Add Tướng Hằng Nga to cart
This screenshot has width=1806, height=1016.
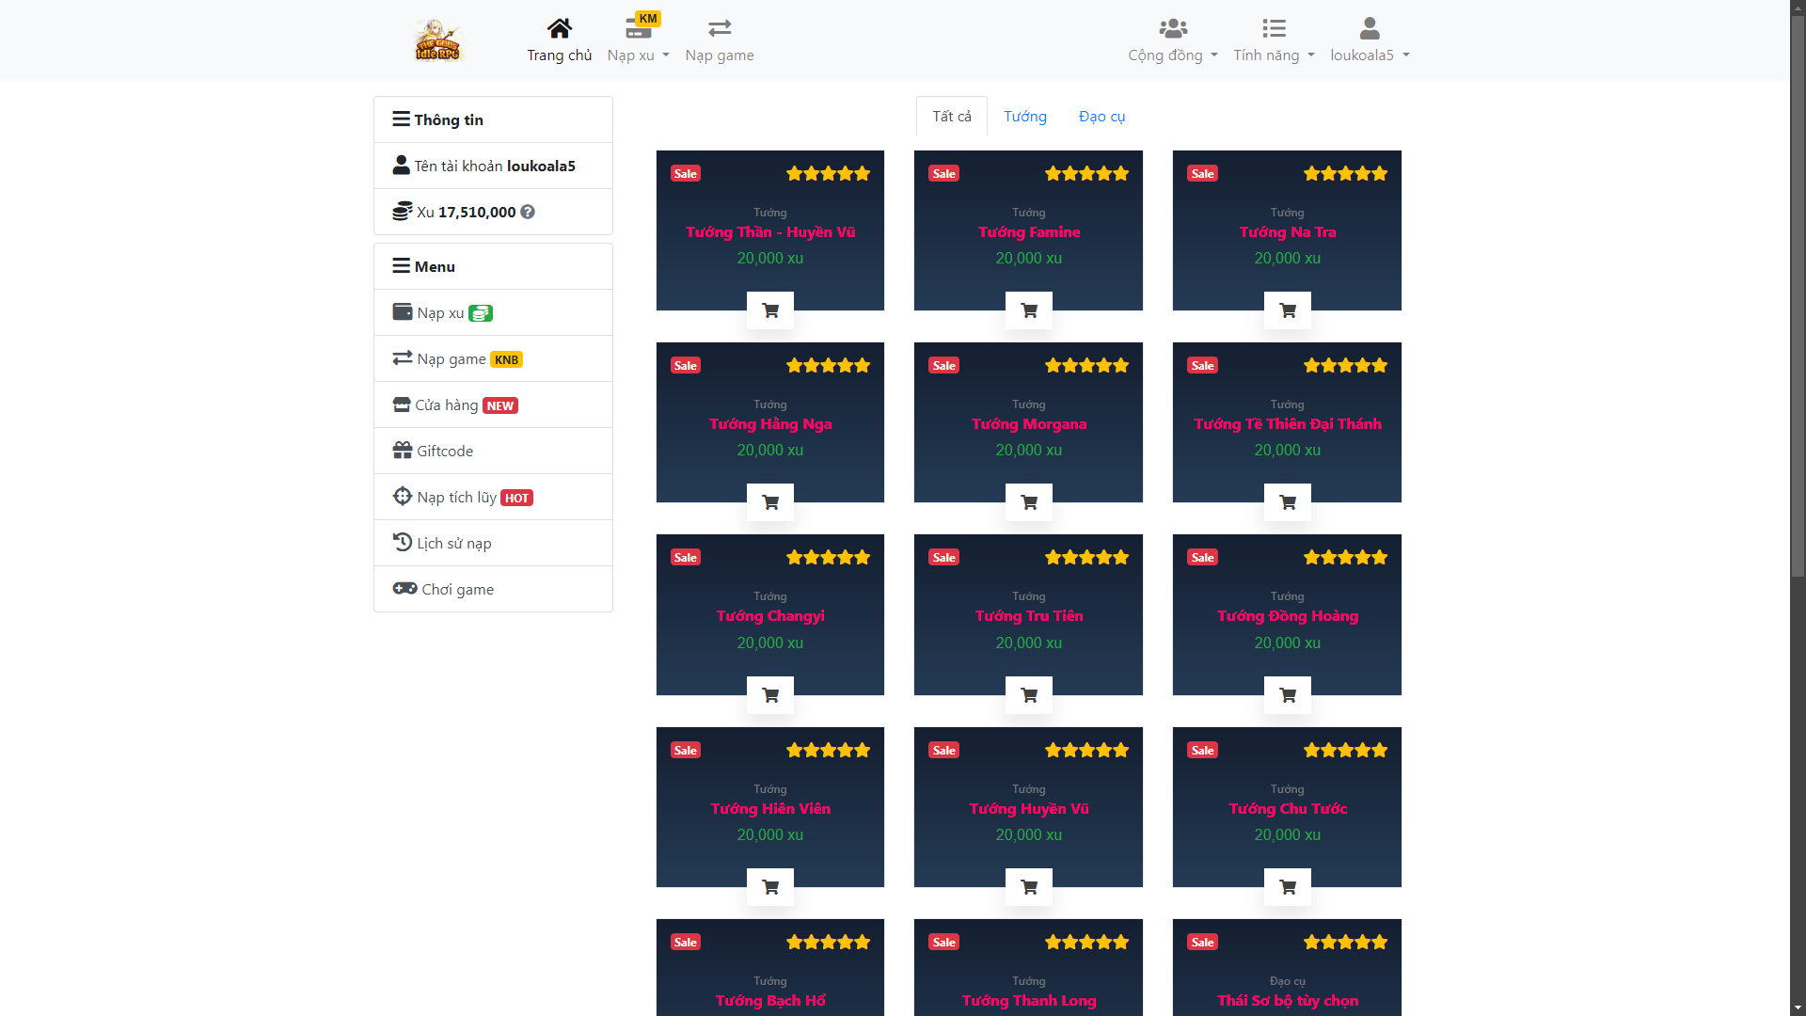point(769,502)
